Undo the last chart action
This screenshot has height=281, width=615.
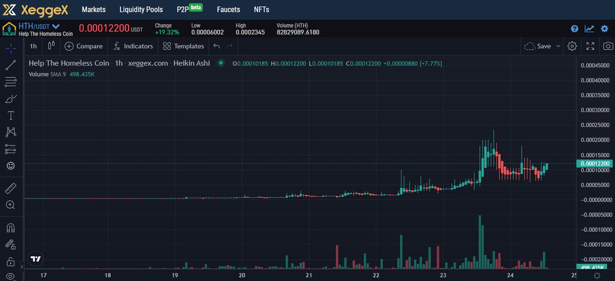[x=217, y=46]
